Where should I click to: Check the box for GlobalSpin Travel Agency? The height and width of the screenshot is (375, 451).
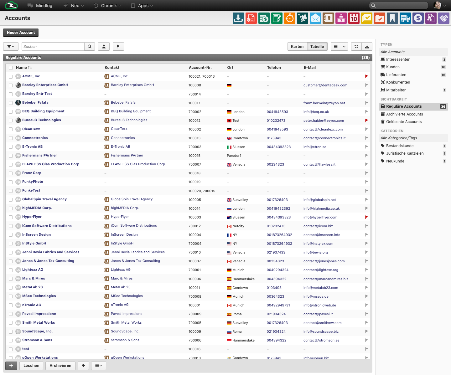tap(11, 199)
